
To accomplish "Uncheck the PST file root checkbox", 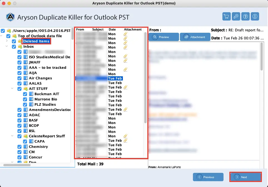I will coord(3,31).
